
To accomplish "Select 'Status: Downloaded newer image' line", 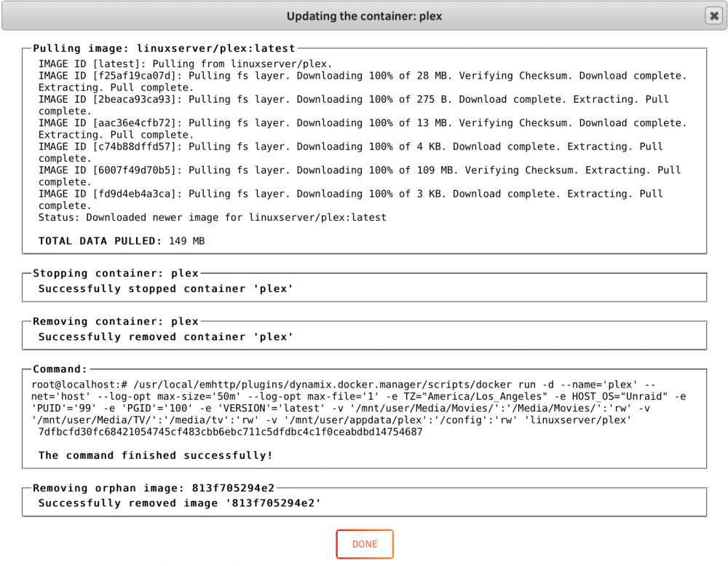I will 212,218.
